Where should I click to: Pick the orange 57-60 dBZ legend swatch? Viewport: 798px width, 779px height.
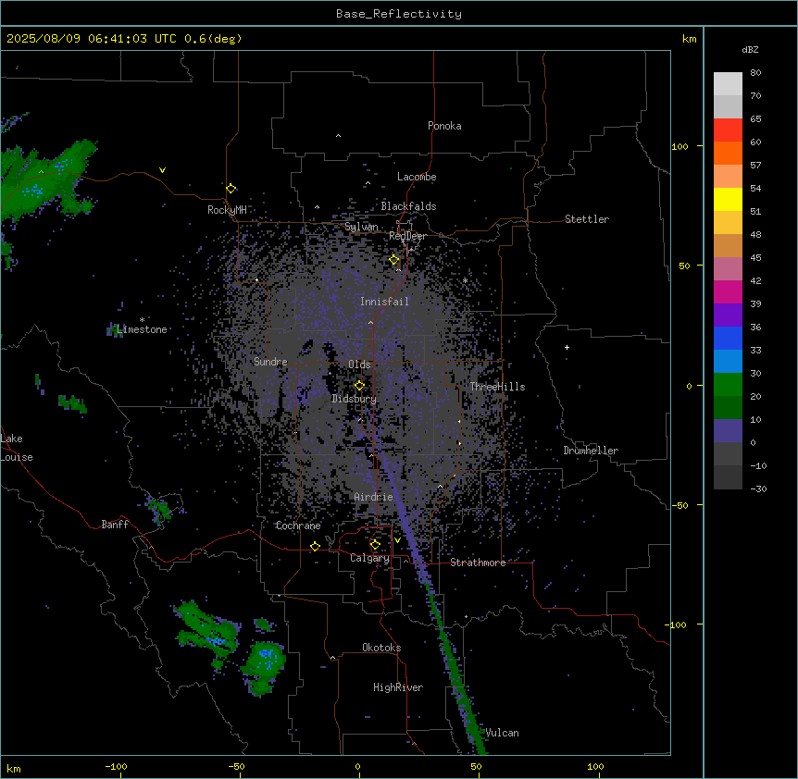point(728,154)
